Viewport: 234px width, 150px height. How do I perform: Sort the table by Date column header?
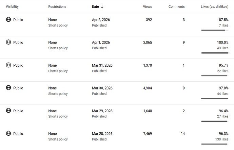pos(96,7)
